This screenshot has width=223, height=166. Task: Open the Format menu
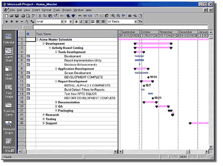tap(47, 10)
